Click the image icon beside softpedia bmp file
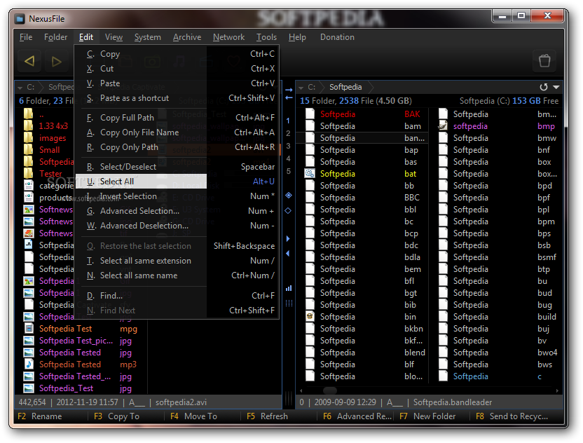Viewport: 583px width, 443px height. (442, 125)
